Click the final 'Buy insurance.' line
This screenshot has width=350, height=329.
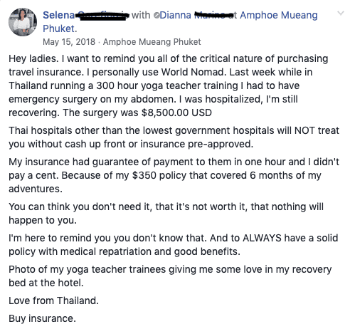(42, 318)
